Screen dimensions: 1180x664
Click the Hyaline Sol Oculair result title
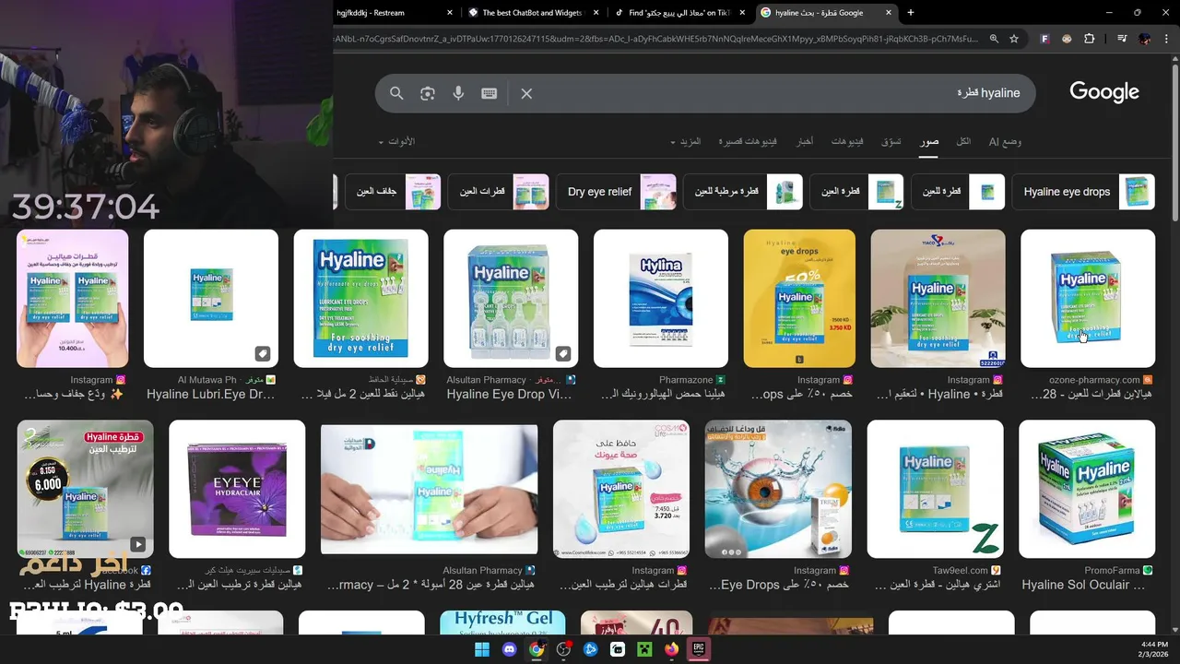[x=1083, y=585]
